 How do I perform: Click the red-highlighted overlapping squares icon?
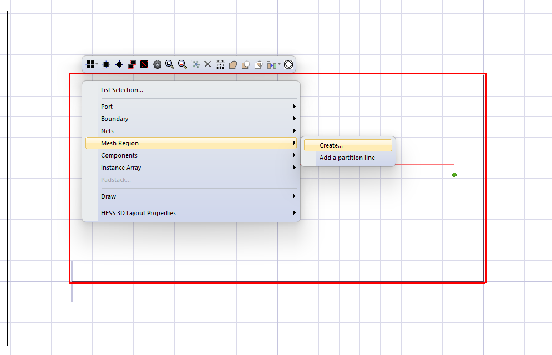pos(131,64)
